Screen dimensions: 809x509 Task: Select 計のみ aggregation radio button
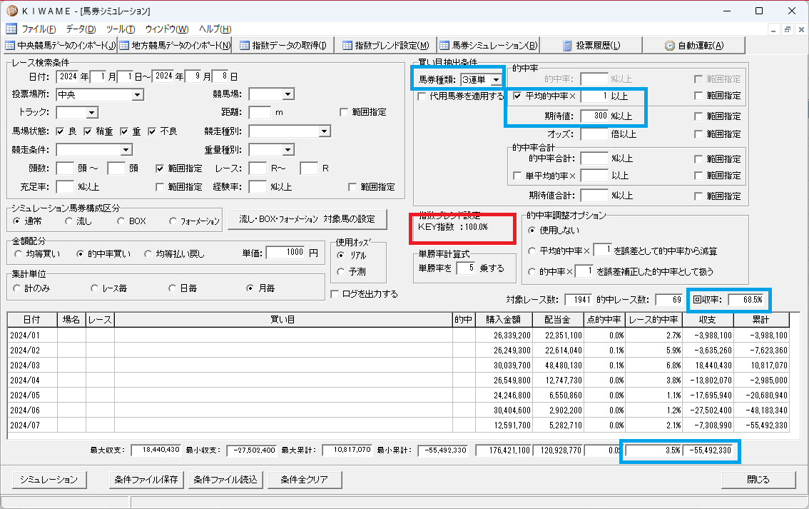[x=16, y=288]
